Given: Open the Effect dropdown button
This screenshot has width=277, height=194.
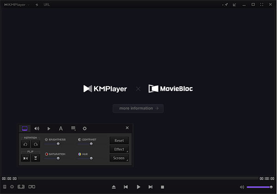Looking at the screenshot, I should point(119,149).
